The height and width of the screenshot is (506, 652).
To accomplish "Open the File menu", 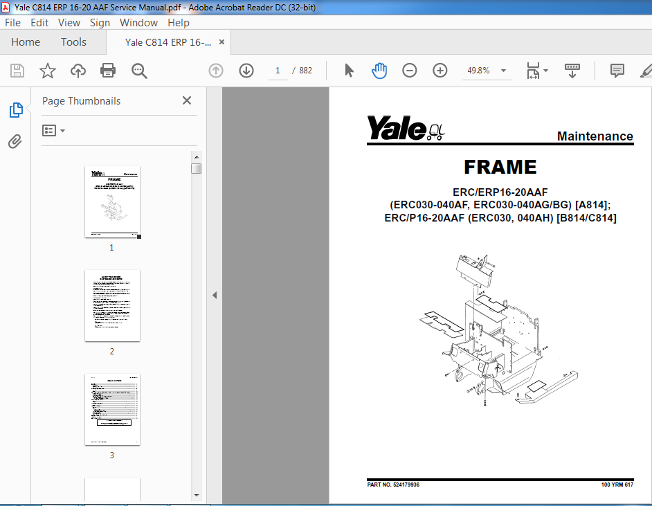I will (12, 23).
